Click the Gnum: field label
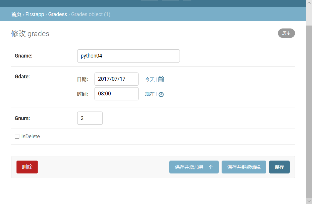 click(22, 118)
